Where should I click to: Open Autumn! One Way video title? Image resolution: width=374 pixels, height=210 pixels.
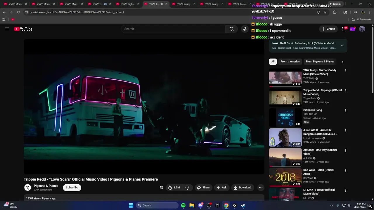click(320, 152)
